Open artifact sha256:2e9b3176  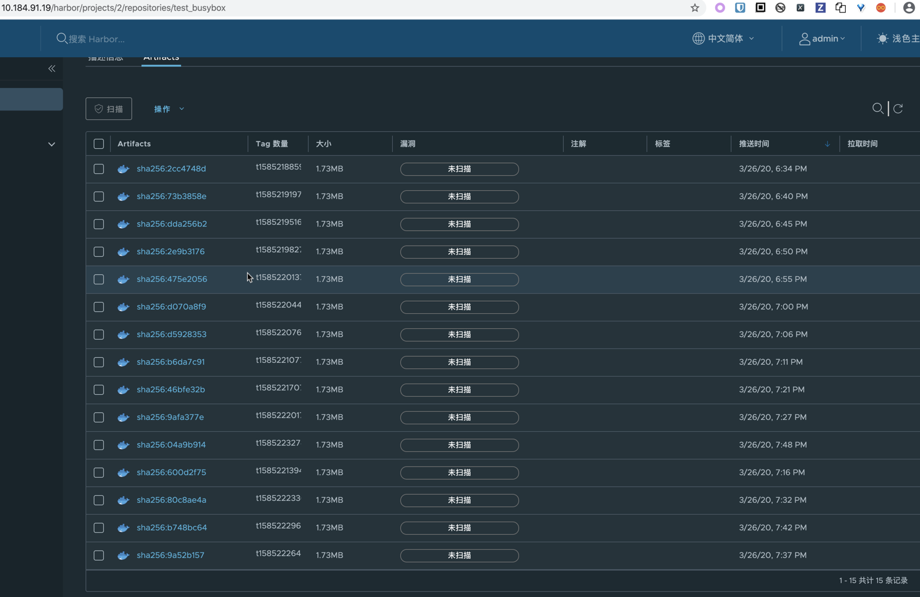coord(170,252)
